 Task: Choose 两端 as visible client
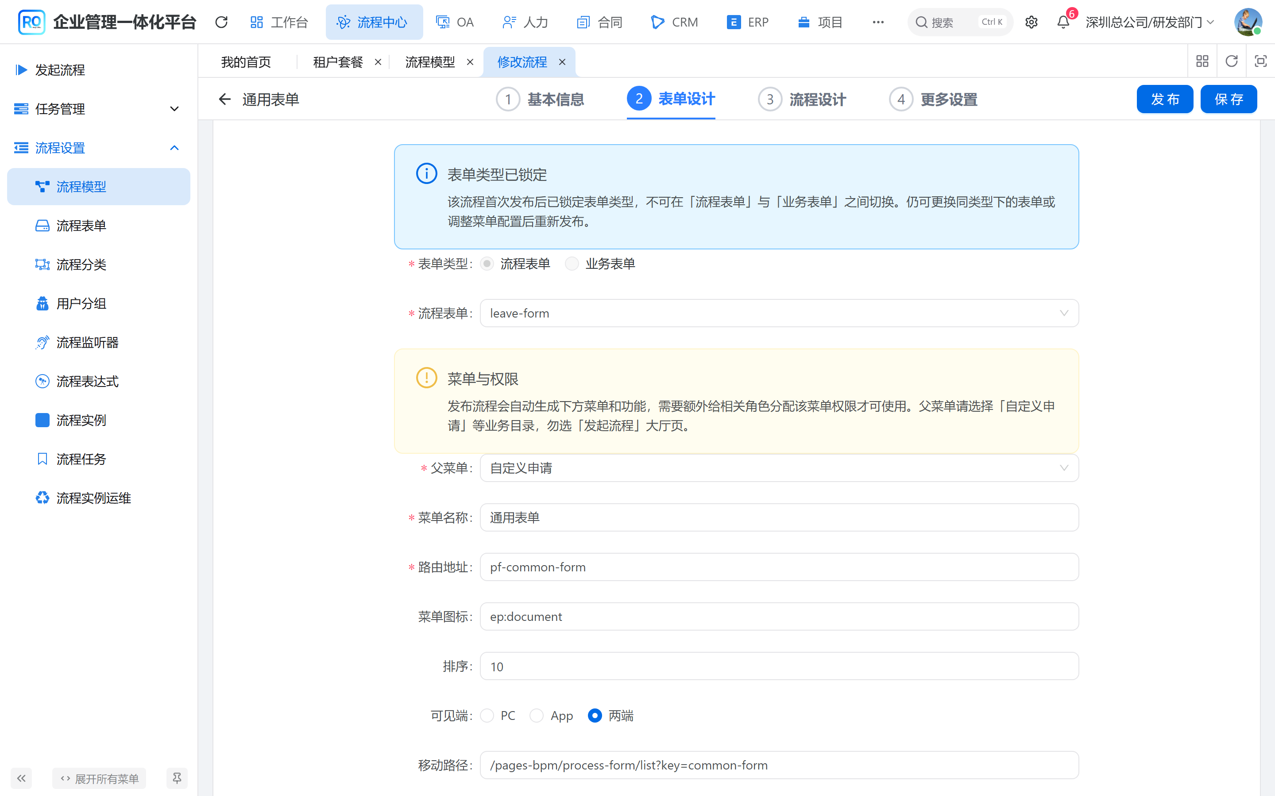click(595, 716)
